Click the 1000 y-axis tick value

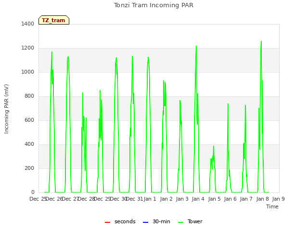point(28,72)
